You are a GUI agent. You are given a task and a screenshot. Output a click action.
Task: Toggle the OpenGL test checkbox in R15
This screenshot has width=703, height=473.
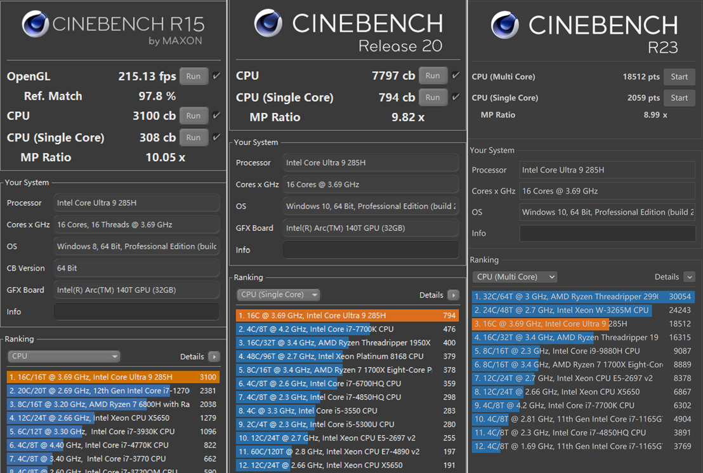point(216,76)
